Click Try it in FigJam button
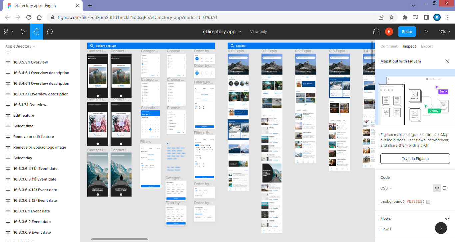 [x=415, y=159]
